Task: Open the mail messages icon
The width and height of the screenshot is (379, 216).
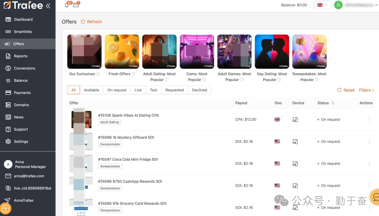Action: click(x=76, y=5)
